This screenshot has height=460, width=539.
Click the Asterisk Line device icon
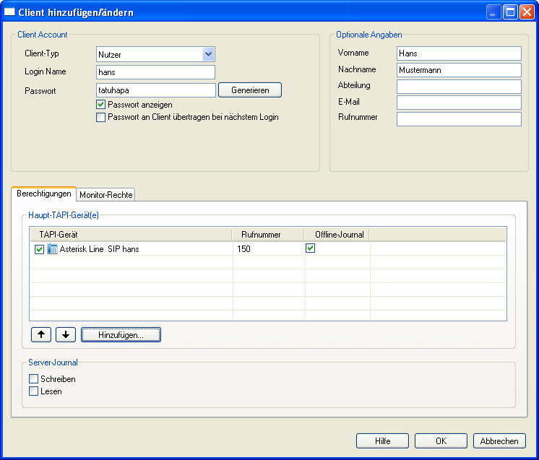52,249
